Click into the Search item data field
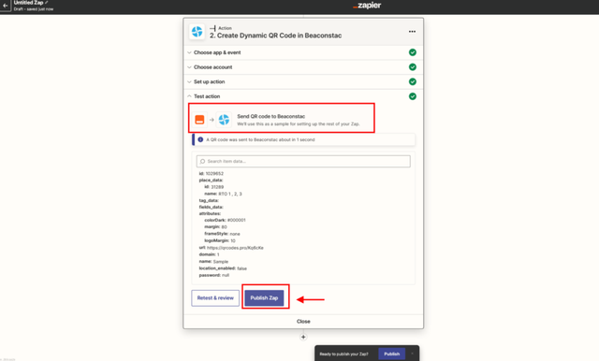The image size is (599, 361). pyautogui.click(x=303, y=162)
